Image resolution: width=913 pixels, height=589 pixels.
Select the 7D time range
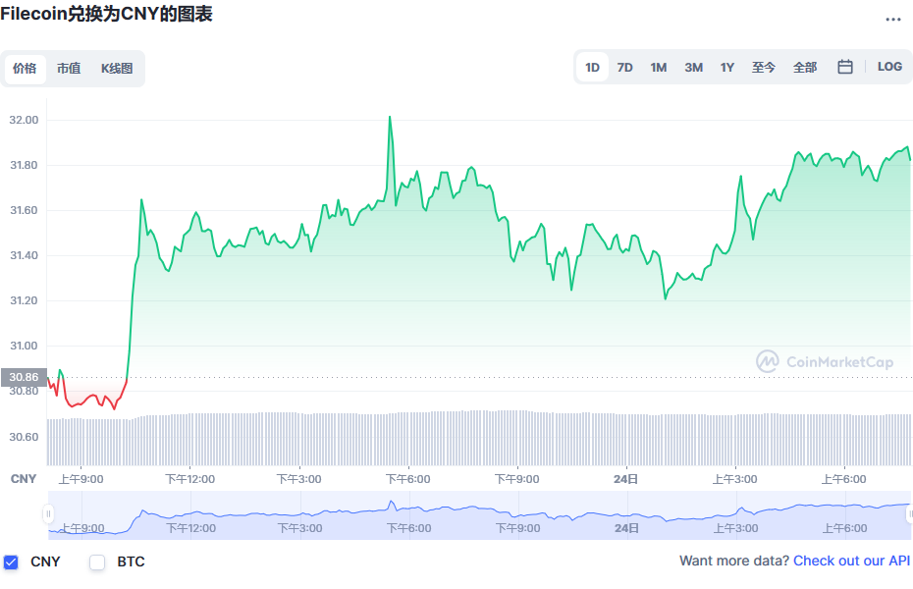(x=625, y=66)
